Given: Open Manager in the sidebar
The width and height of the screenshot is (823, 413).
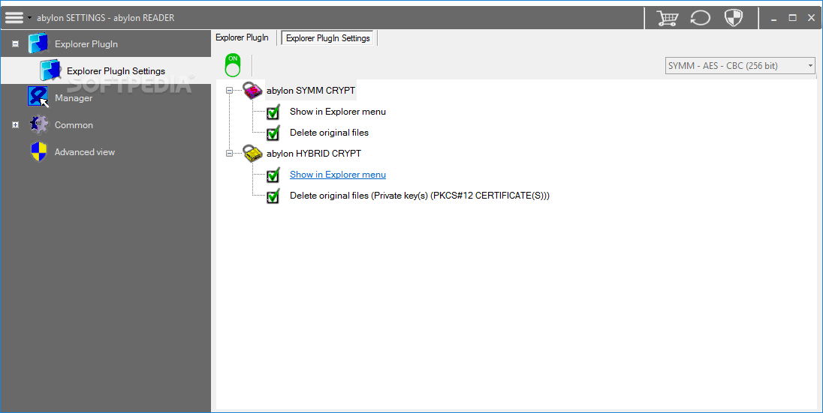Looking at the screenshot, I should pyautogui.click(x=74, y=98).
